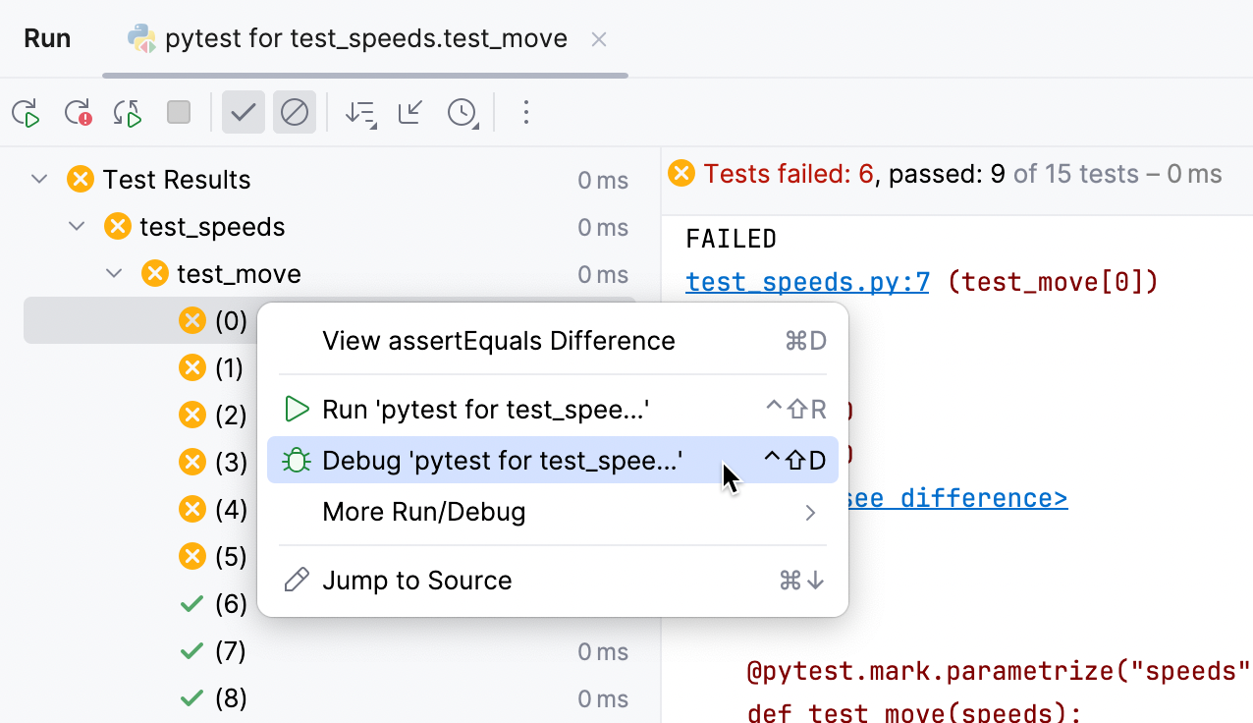Click the import test results icon
This screenshot has width=1253, height=723.
(409, 112)
